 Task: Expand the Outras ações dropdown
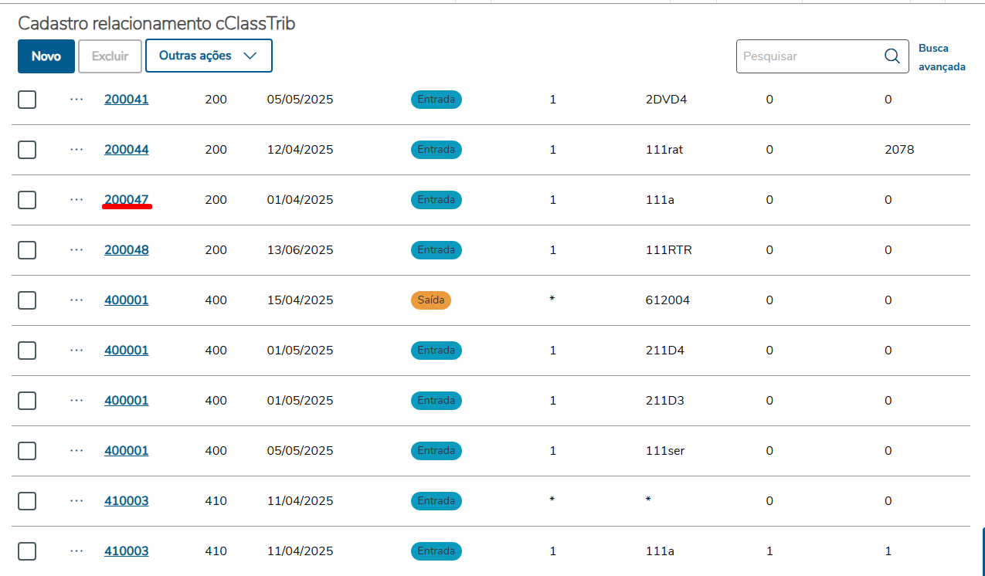(x=209, y=56)
